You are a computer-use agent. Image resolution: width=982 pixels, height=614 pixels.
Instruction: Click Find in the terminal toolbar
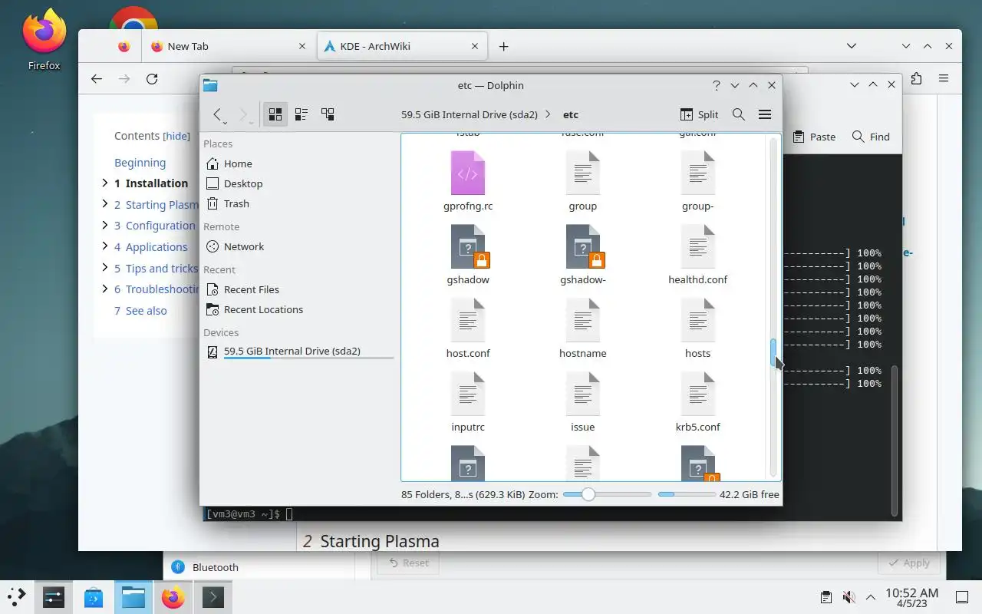click(x=871, y=137)
